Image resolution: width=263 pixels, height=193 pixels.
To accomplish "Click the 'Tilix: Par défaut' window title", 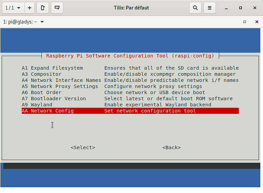I will tap(131, 8).
